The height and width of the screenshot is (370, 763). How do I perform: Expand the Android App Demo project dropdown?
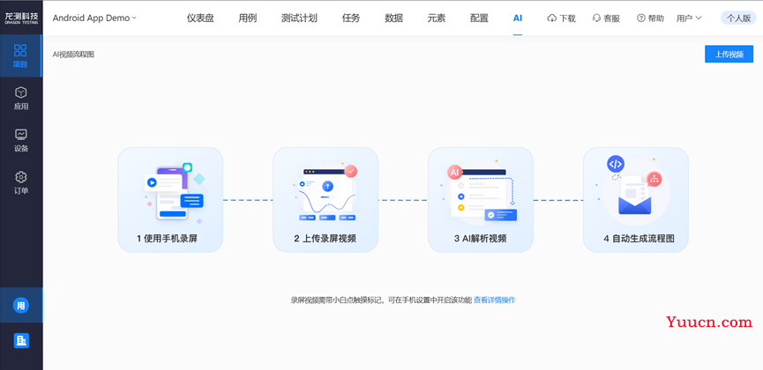[x=94, y=18]
